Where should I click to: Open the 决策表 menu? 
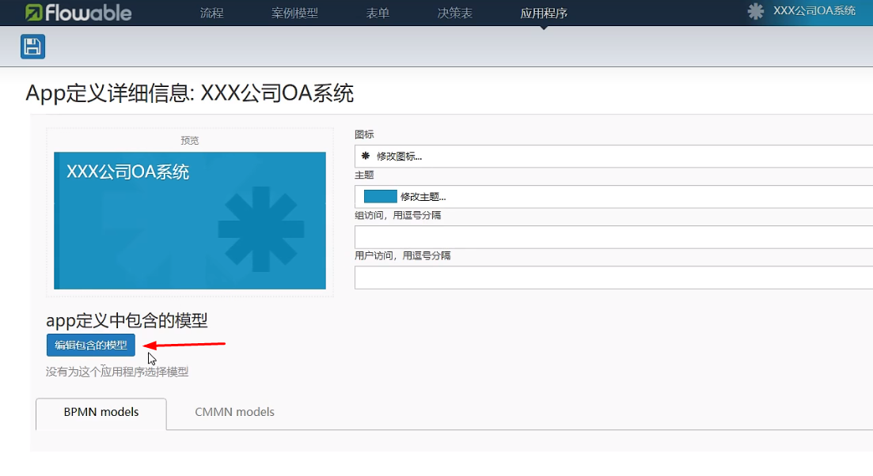tap(455, 13)
